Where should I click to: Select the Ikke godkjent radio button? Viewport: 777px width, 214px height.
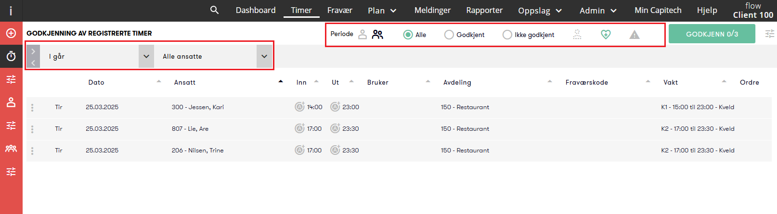click(x=507, y=35)
